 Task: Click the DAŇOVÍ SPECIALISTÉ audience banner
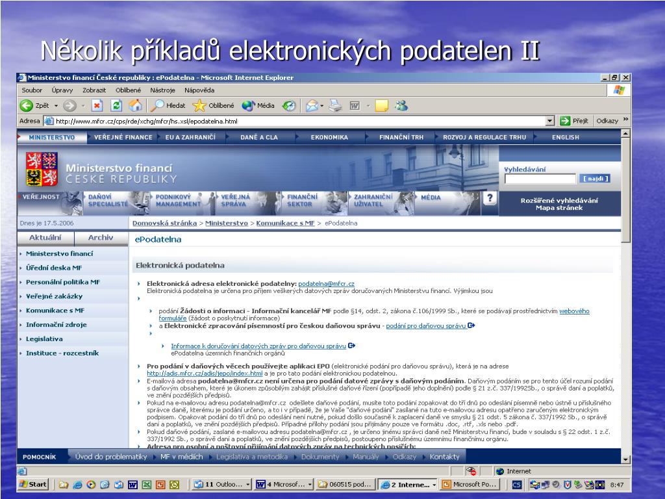click(117, 203)
